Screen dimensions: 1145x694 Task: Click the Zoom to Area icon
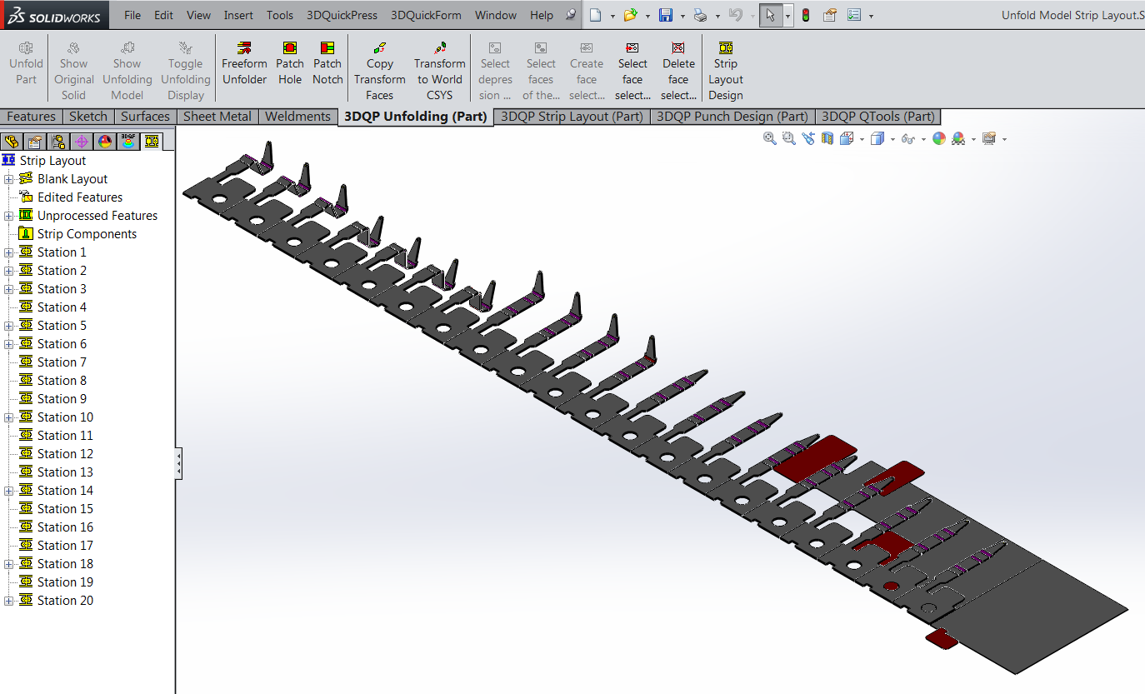pos(789,138)
